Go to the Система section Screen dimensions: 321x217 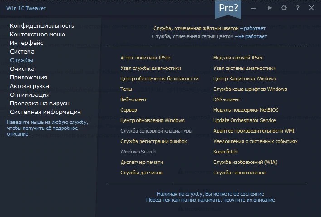pyautogui.click(x=22, y=52)
